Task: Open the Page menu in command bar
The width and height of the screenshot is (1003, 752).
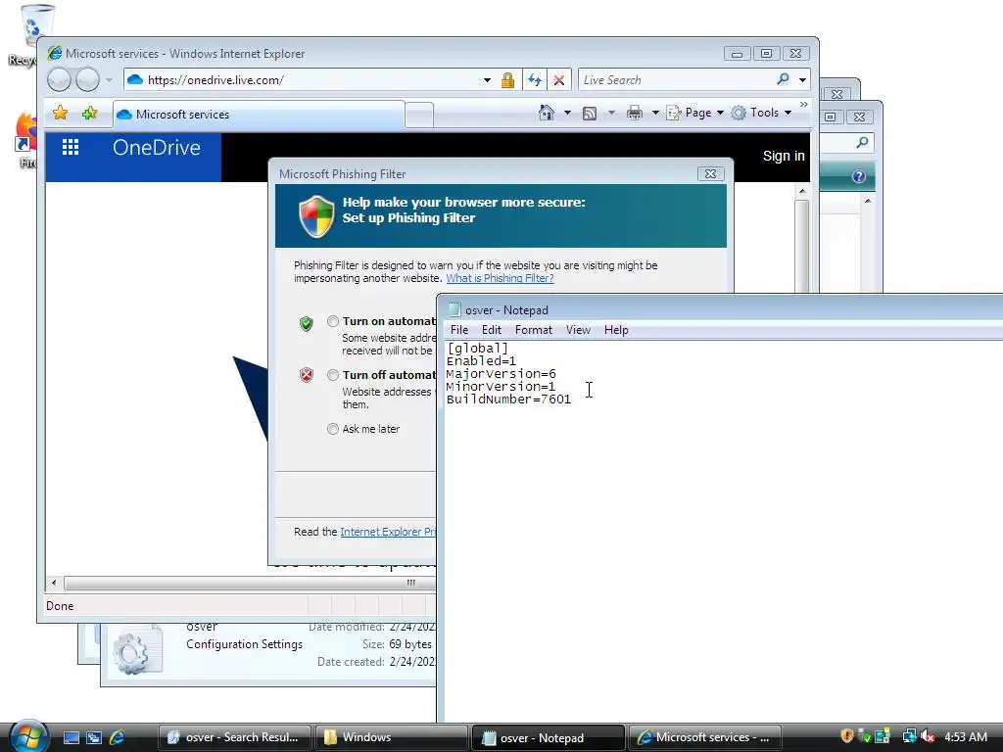Action: tap(694, 113)
